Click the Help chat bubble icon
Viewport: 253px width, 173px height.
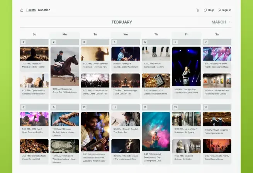coord(205,10)
